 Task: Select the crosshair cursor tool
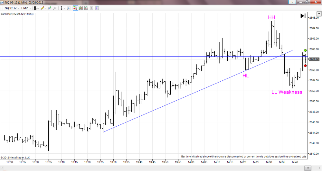[62, 8]
